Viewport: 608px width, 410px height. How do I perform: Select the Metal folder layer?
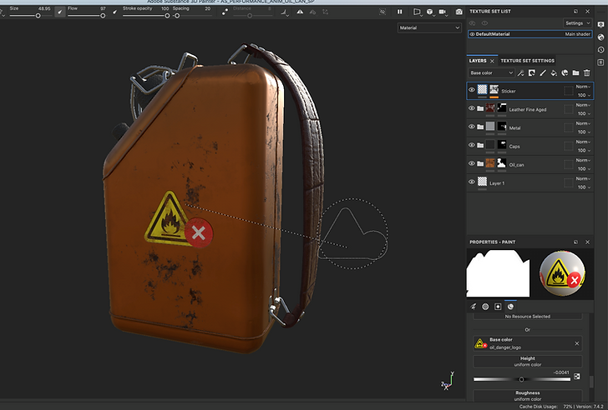coord(529,127)
